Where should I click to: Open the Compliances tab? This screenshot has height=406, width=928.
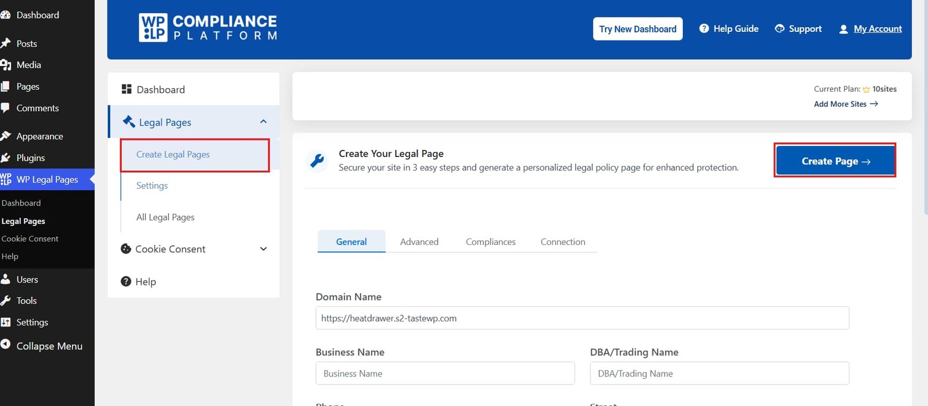click(490, 242)
